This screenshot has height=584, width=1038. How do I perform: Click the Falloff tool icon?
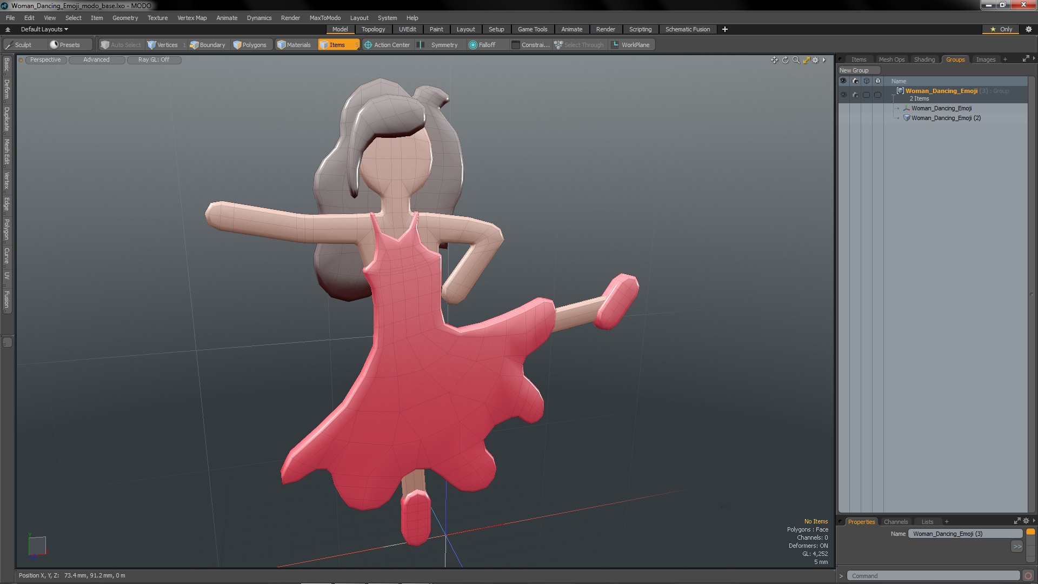(x=471, y=45)
